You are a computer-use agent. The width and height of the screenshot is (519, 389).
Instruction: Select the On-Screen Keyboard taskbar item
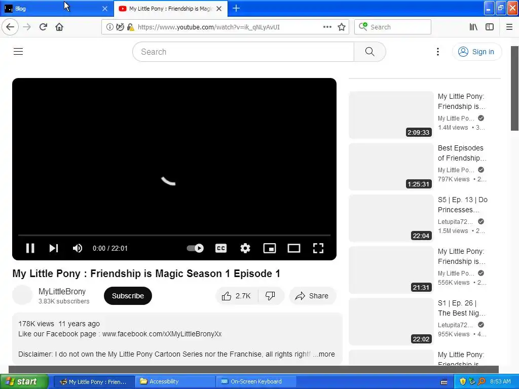[256, 382]
